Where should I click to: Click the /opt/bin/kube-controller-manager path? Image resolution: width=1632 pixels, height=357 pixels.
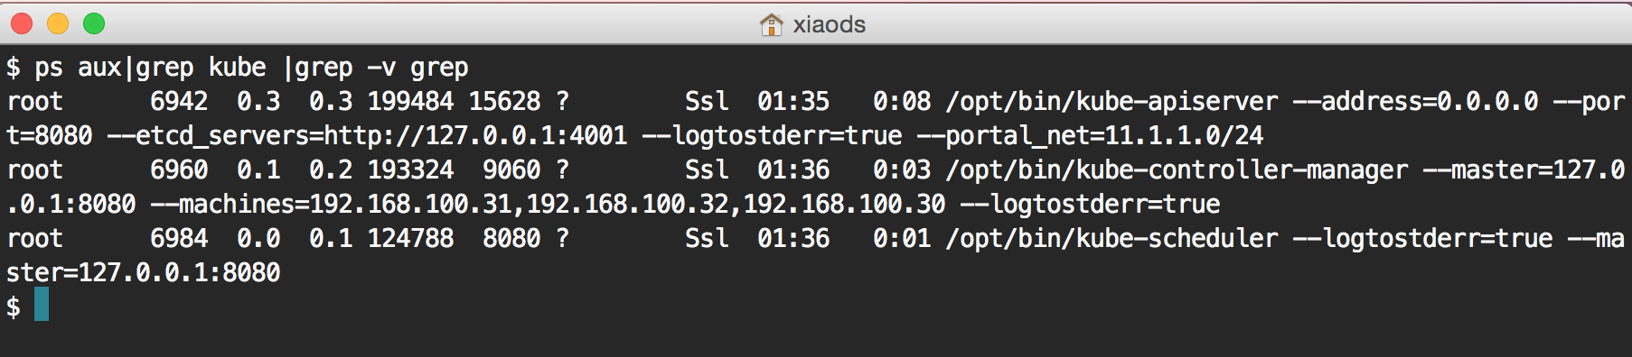(1177, 170)
